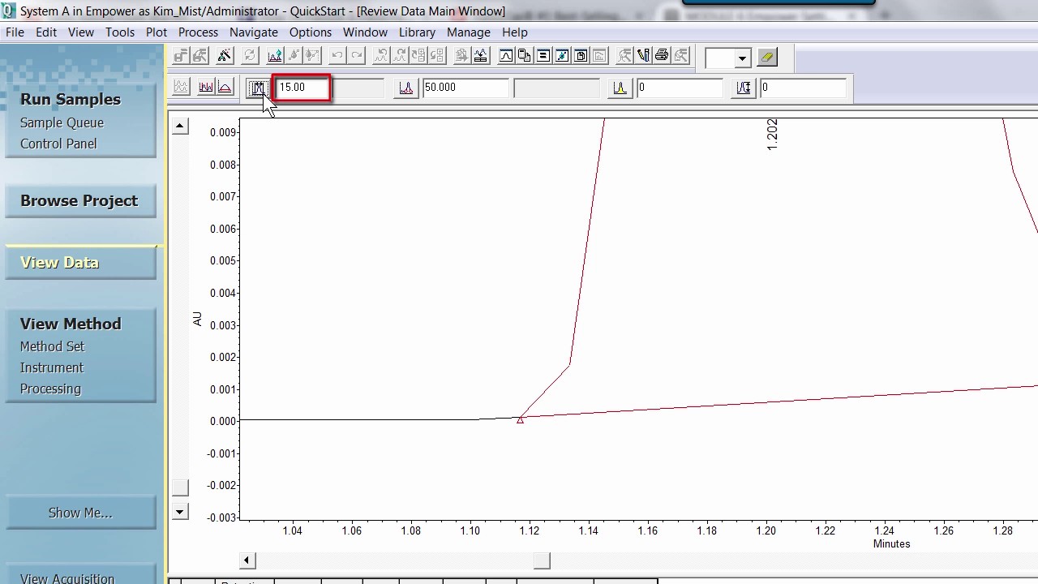The width and height of the screenshot is (1038, 584).
Task: Click the vertical scrollbar thumb
Action: click(x=180, y=487)
